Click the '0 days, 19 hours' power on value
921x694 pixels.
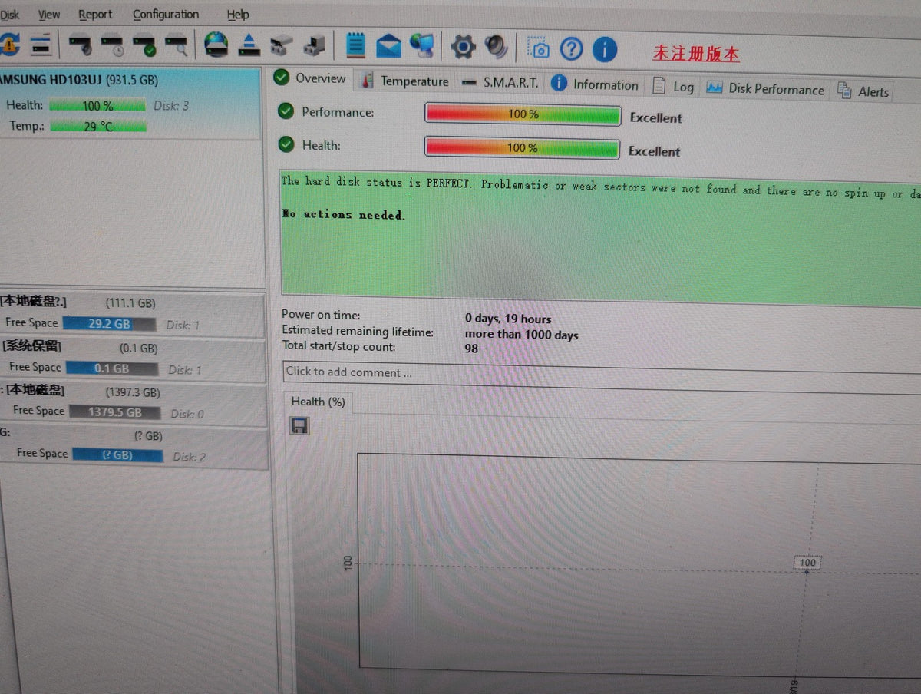pos(508,319)
